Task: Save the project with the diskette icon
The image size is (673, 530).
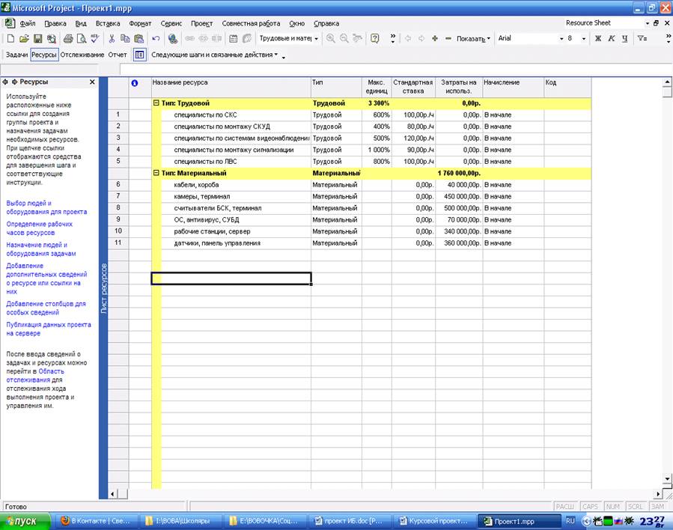Action: [x=37, y=38]
